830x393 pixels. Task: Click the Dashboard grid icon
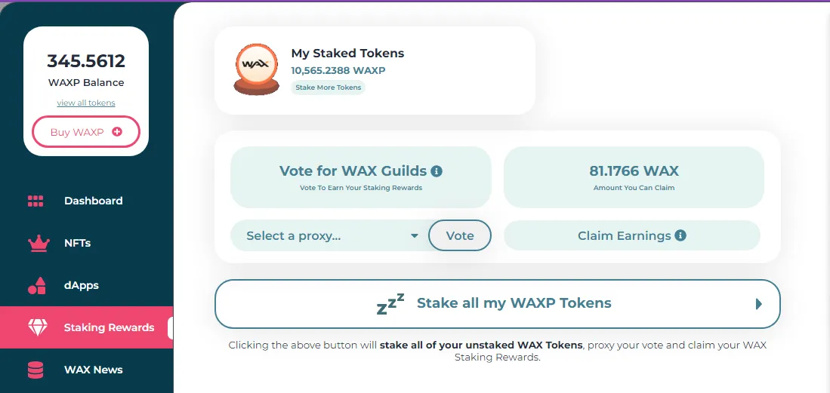pos(35,201)
